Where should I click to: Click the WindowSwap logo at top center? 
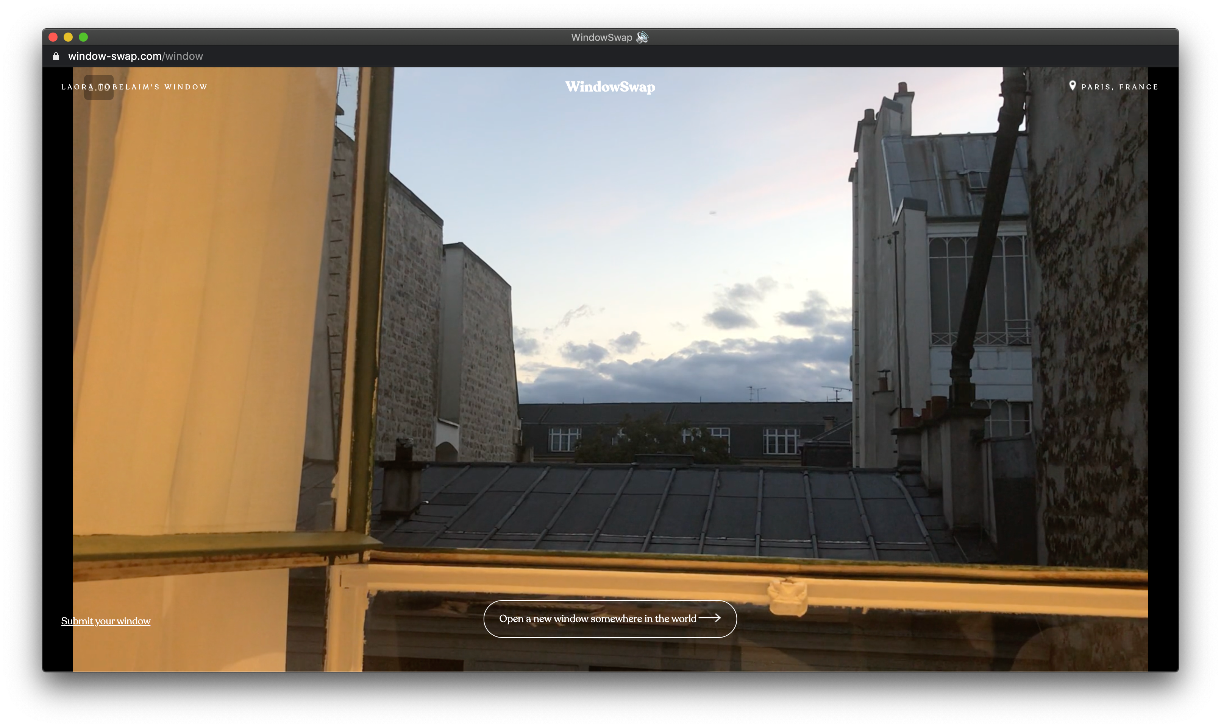tap(610, 87)
